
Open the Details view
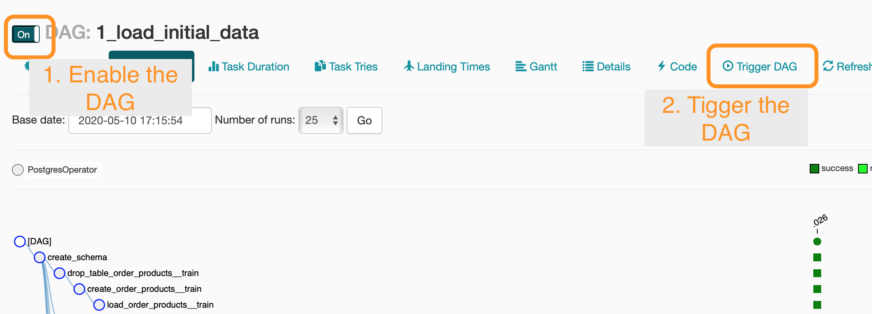coord(607,67)
